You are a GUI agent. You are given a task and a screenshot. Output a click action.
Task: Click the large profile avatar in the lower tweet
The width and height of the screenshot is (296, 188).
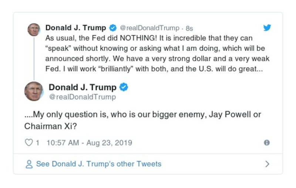tap(34, 91)
